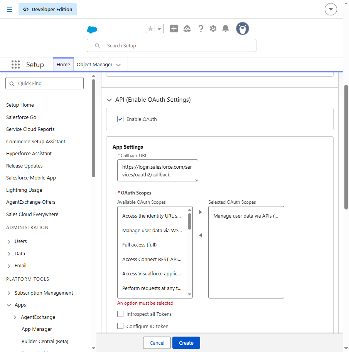Click scope list scroll up arrow
The image size is (349, 352).
tap(189, 210)
